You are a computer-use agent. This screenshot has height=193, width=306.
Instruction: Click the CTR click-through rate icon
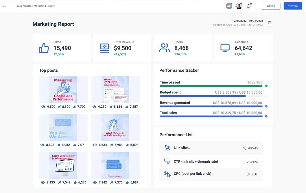(167, 162)
